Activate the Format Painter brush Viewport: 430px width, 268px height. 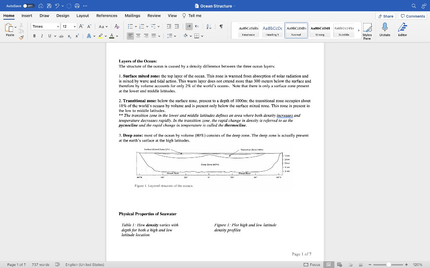click(21, 37)
